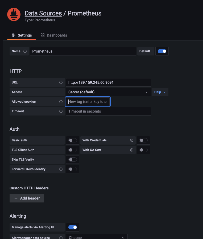Viewport: 203px width, 239px height.
Task: Click info icon next to Name label
Action: [25, 51]
